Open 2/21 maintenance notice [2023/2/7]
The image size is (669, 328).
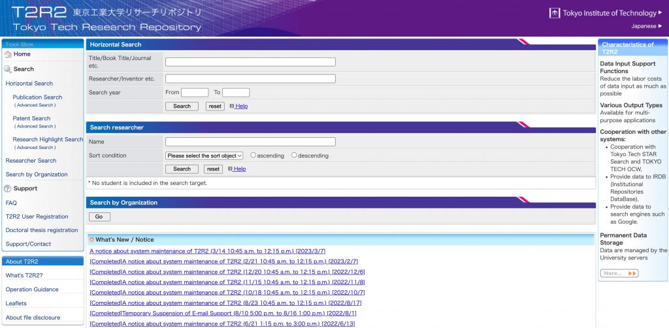pyautogui.click(x=224, y=261)
